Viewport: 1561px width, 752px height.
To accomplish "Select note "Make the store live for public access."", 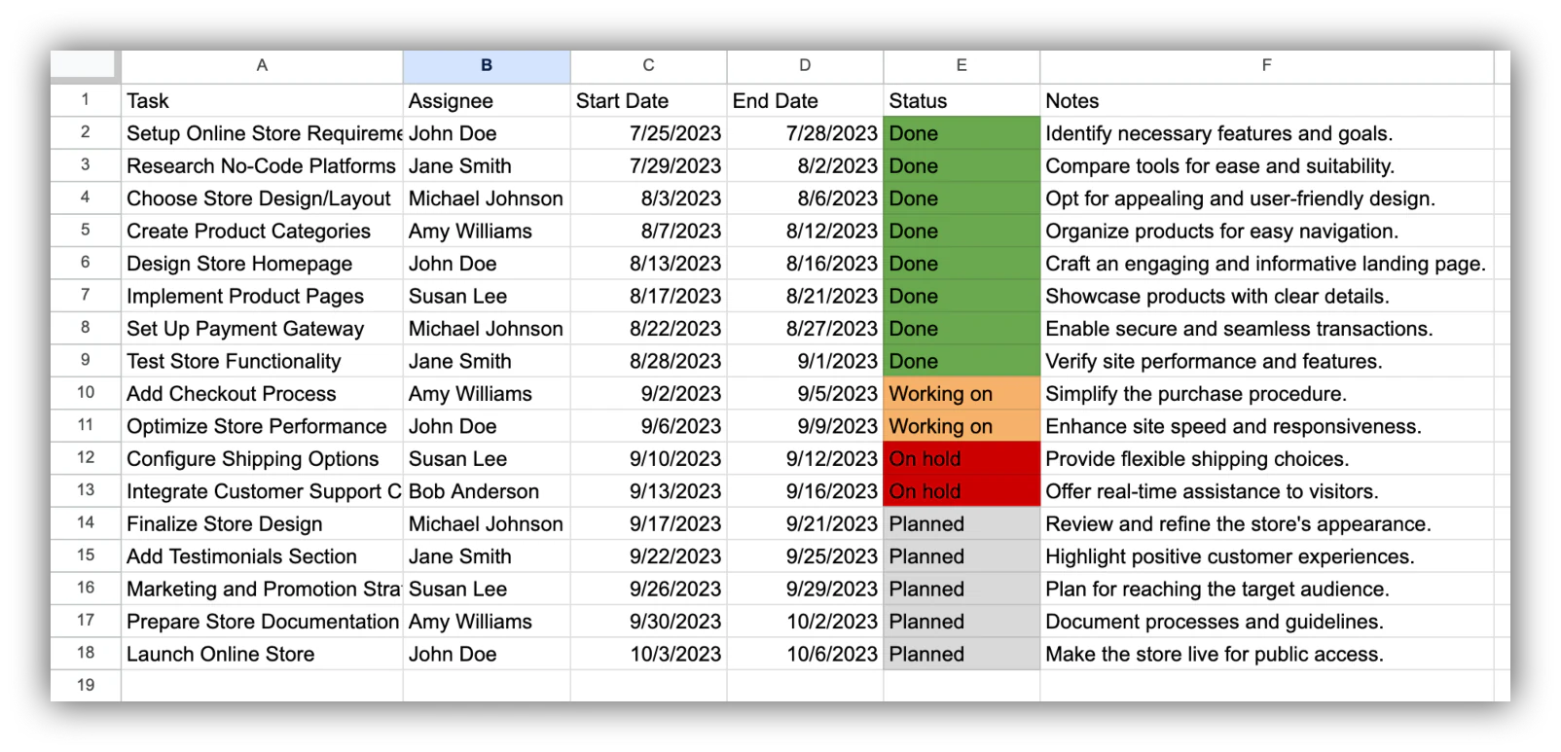I will 1266,654.
